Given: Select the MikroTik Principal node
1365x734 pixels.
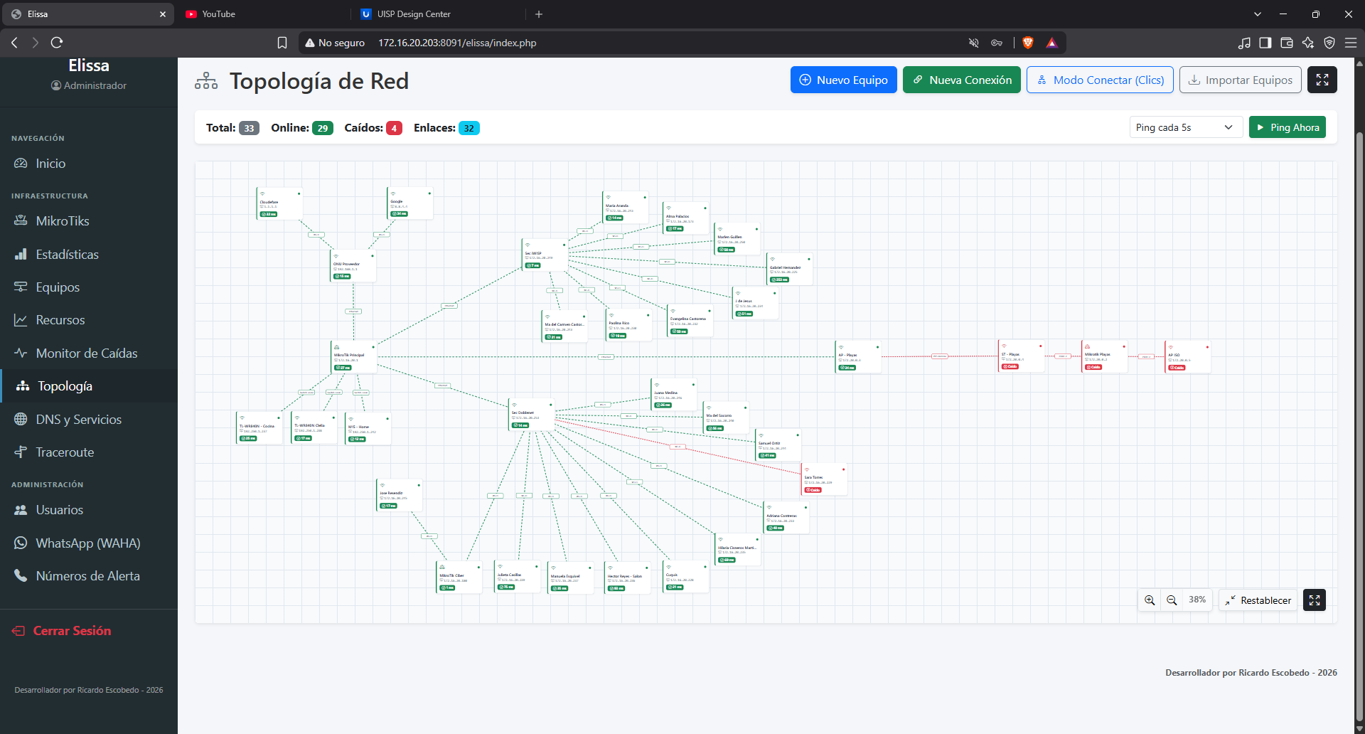Looking at the screenshot, I should [x=354, y=357].
